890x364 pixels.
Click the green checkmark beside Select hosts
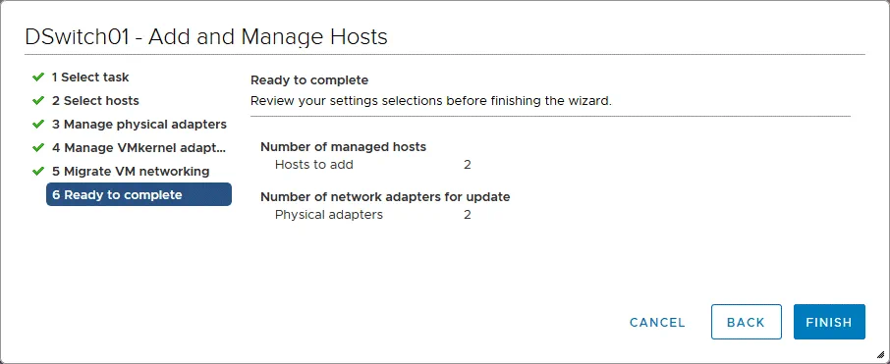38,100
